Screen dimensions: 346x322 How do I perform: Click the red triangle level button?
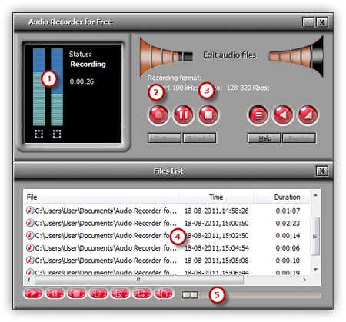(308, 115)
